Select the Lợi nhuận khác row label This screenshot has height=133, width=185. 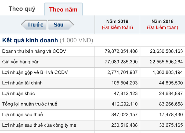pyautogui.click(x=19, y=93)
